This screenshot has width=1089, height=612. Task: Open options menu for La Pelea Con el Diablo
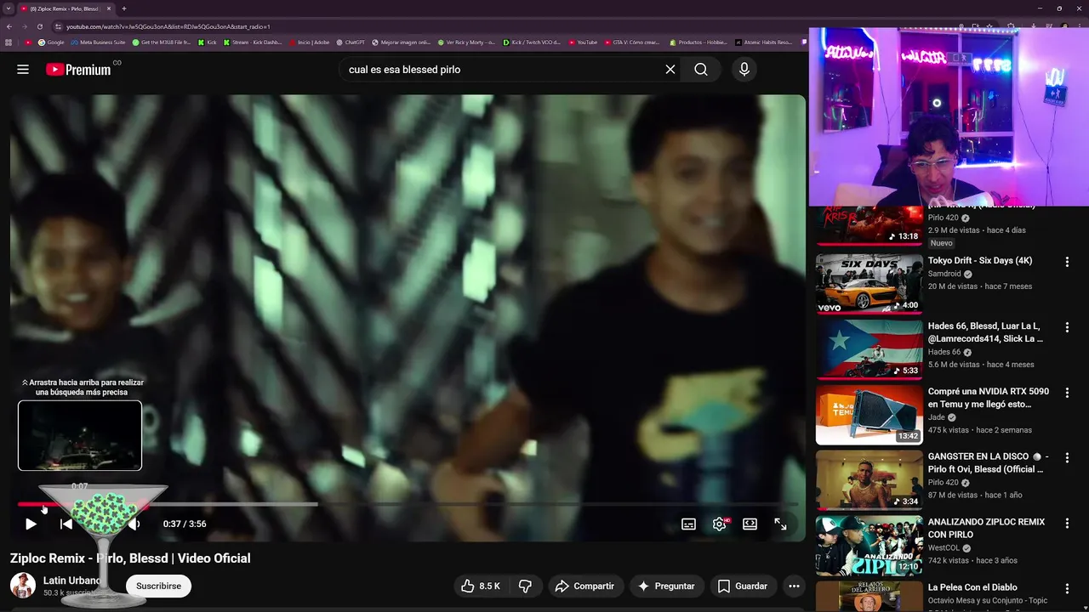pyautogui.click(x=1067, y=589)
